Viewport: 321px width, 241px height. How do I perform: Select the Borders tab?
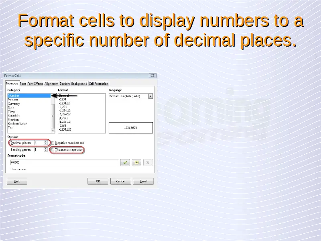tap(65, 84)
